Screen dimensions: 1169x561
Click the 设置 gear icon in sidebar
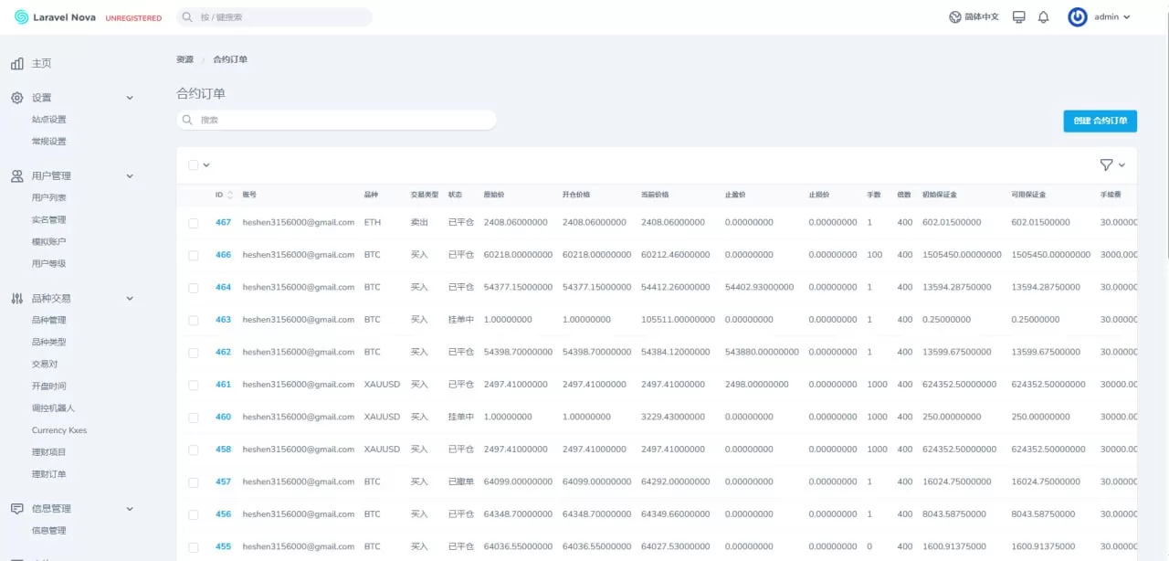tap(17, 98)
